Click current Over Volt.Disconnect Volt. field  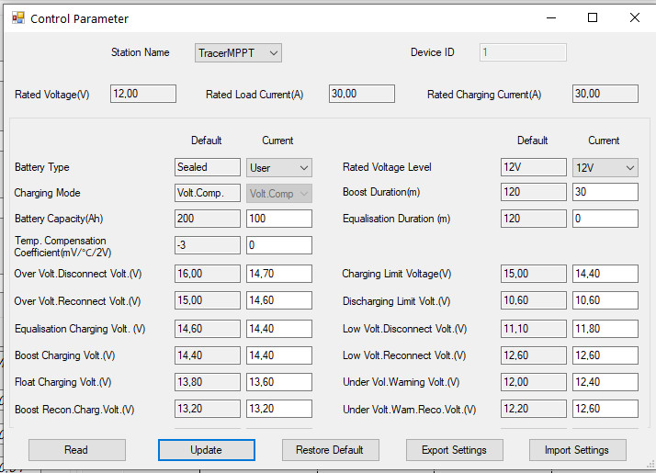click(278, 274)
